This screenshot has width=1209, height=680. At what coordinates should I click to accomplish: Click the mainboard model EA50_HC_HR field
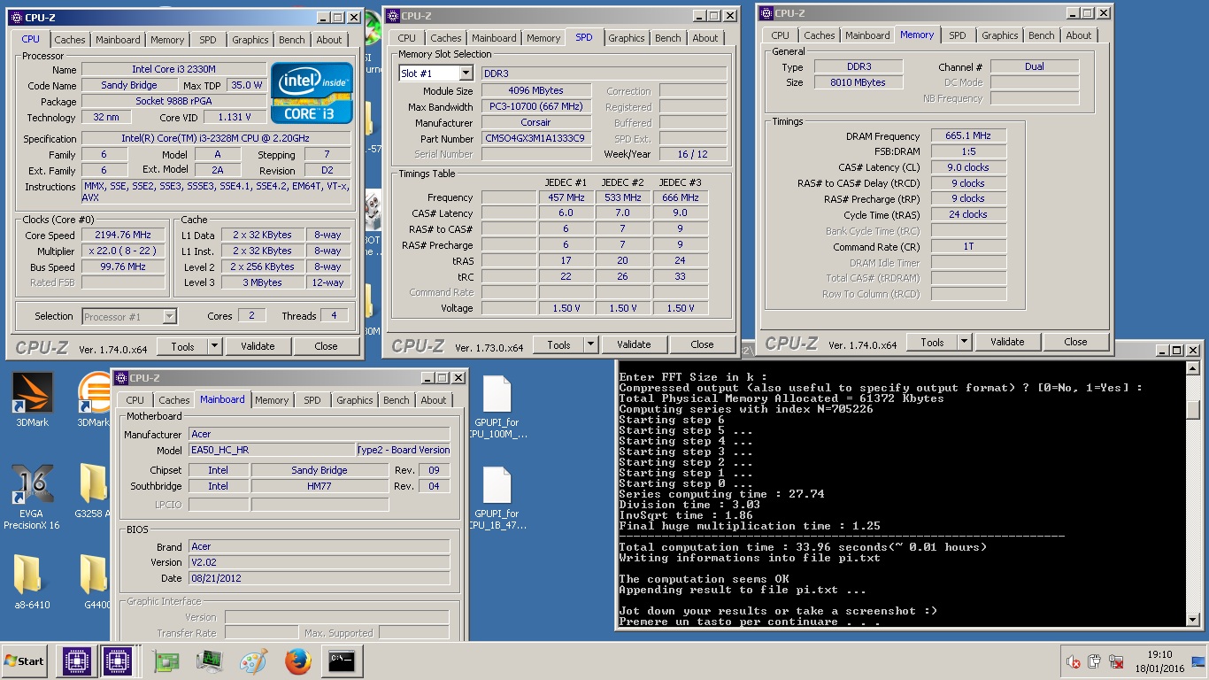point(271,451)
